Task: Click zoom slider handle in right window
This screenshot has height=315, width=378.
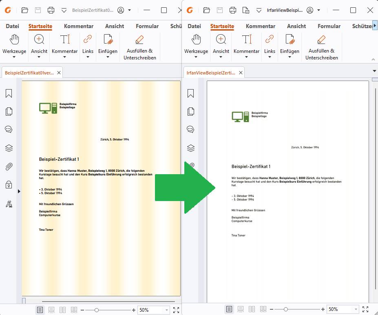Action: point(286,309)
